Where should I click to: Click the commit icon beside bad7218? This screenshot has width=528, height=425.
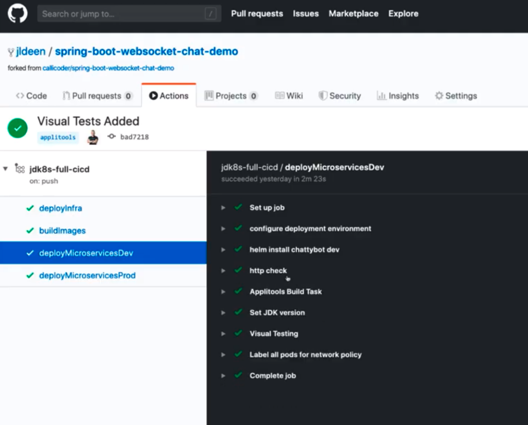[111, 137]
